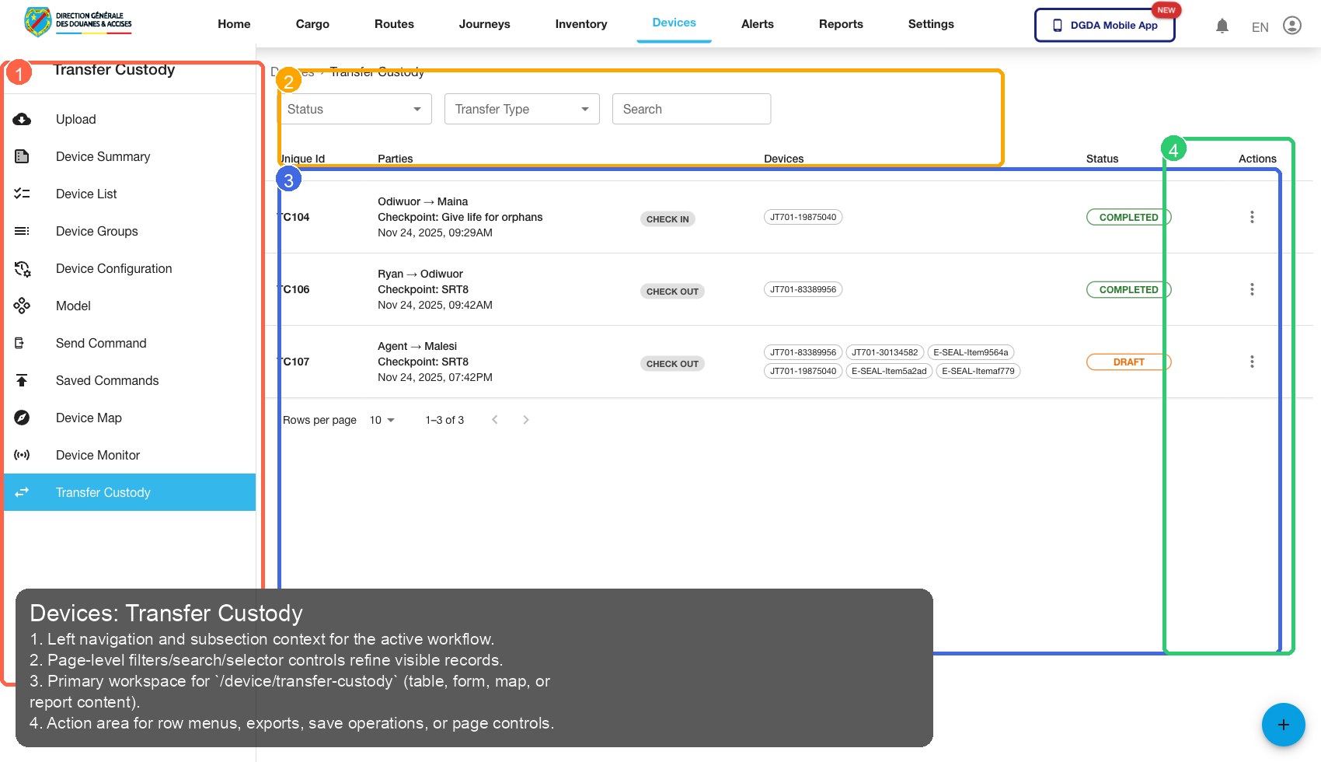This screenshot has width=1321, height=762.
Task: Open Device Configuration settings icon
Action: point(22,268)
